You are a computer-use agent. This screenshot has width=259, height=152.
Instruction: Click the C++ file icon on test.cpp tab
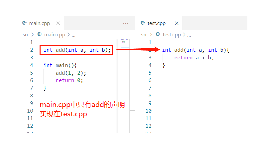[x=143, y=23]
